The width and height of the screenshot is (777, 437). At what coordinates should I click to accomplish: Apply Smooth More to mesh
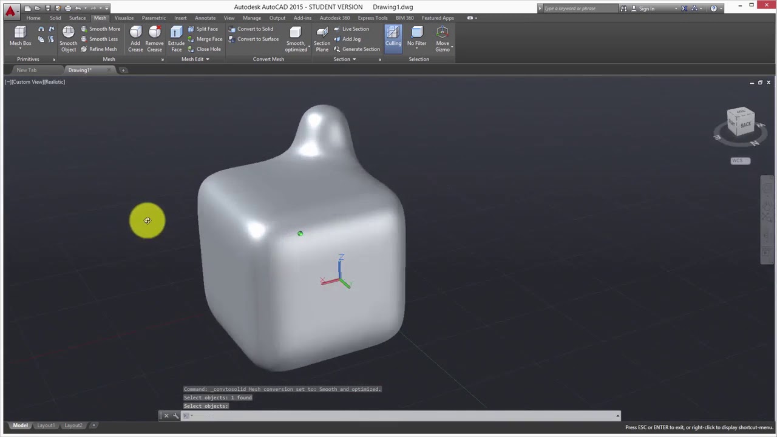click(x=101, y=29)
